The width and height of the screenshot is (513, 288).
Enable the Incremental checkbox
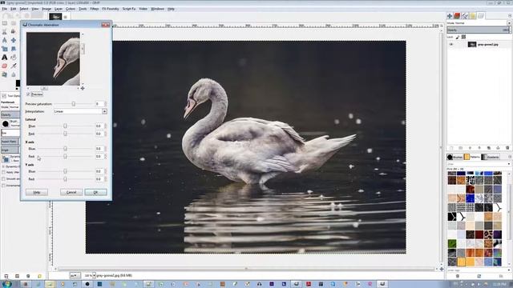(x=3, y=186)
